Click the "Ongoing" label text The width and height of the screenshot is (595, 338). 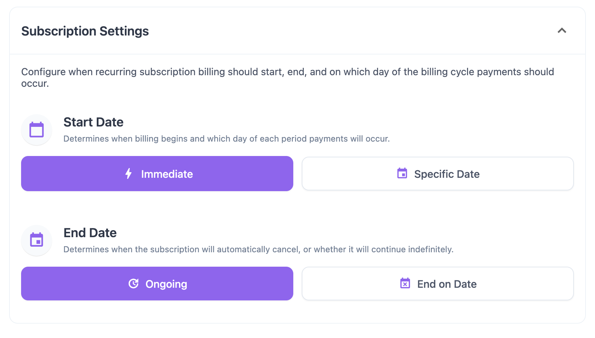pyautogui.click(x=166, y=284)
